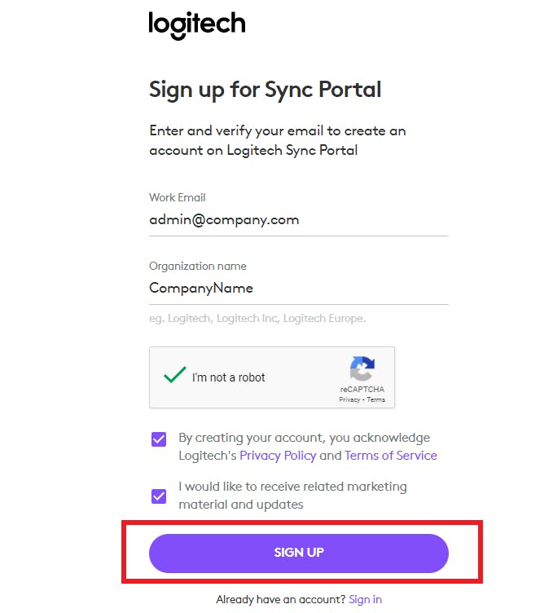The height and width of the screenshot is (613, 553).
Task: Click the "Work Email" field label
Action: (x=177, y=197)
